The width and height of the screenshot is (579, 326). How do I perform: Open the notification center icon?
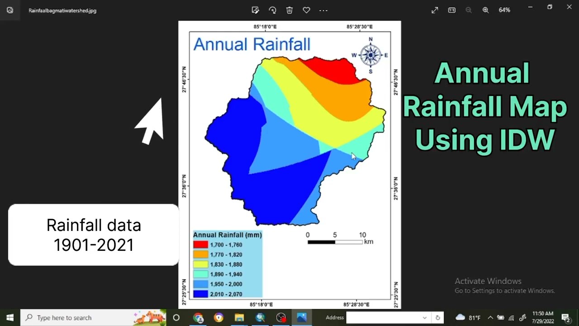pyautogui.click(x=565, y=318)
